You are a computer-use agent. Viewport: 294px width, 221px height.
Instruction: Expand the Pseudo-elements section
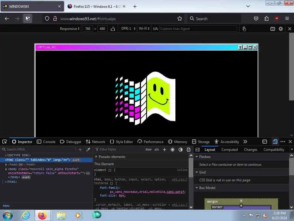96,157
